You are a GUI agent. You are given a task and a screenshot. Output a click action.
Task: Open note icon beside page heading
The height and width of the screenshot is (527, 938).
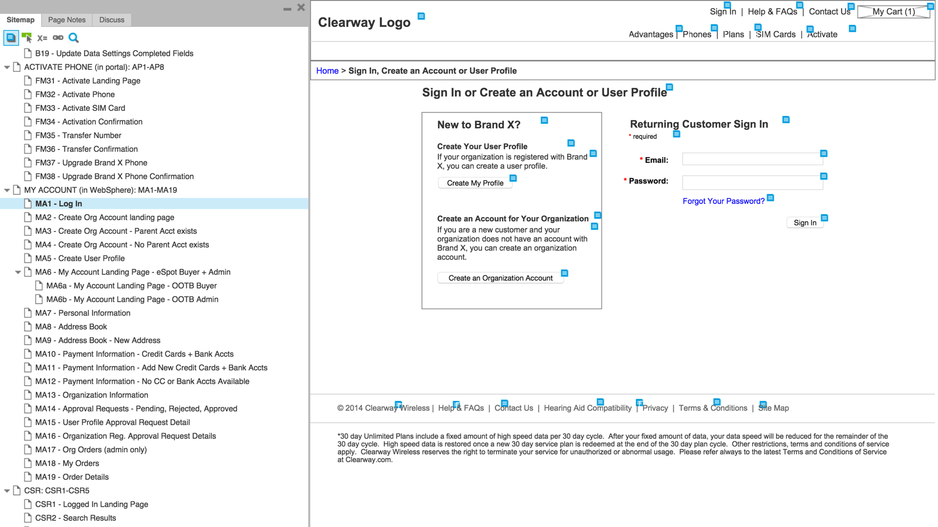point(669,87)
